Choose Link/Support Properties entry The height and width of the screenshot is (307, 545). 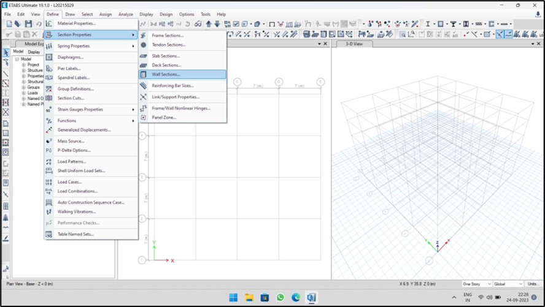pyautogui.click(x=182, y=97)
